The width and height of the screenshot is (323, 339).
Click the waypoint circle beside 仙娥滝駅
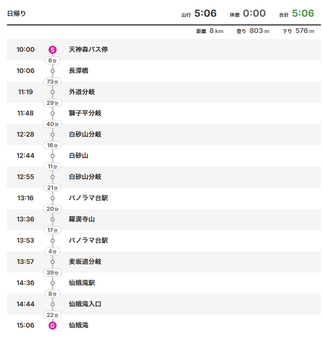pos(52,283)
